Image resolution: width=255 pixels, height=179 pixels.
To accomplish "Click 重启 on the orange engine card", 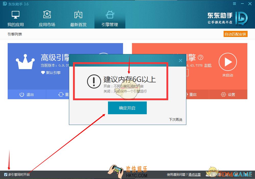I will (x=193, y=94).
